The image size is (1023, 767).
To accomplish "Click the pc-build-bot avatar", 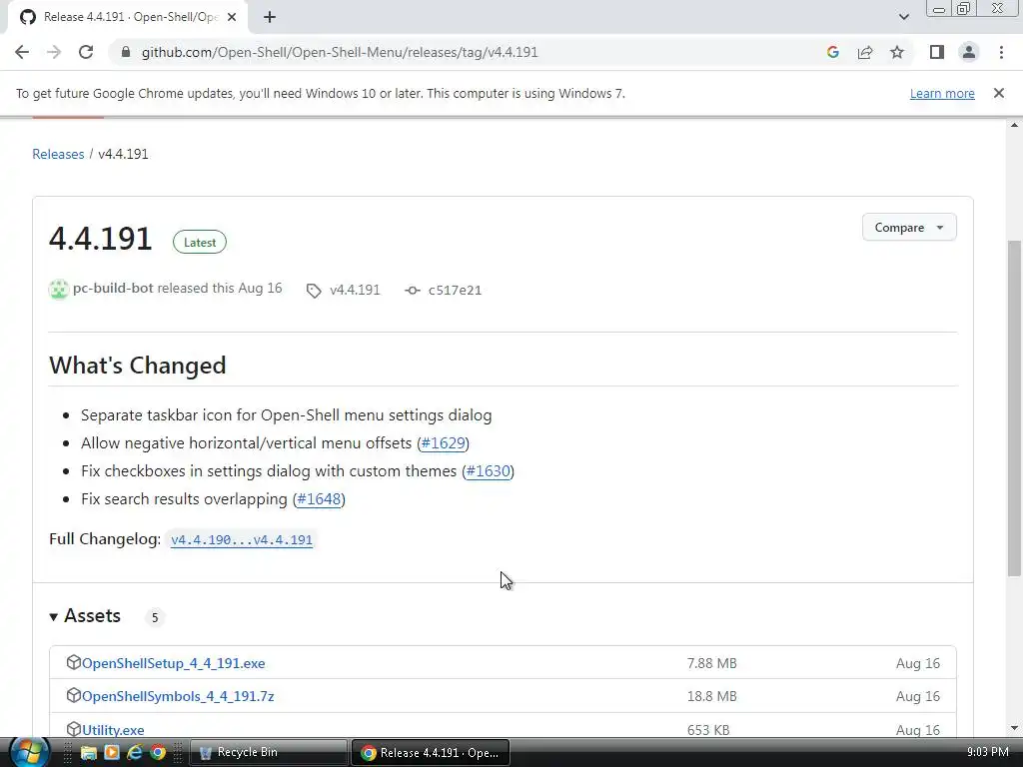I will point(59,289).
